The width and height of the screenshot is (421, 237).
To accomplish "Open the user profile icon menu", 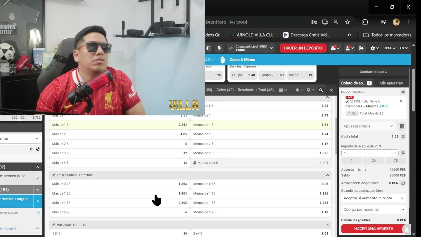I will (x=349, y=48).
